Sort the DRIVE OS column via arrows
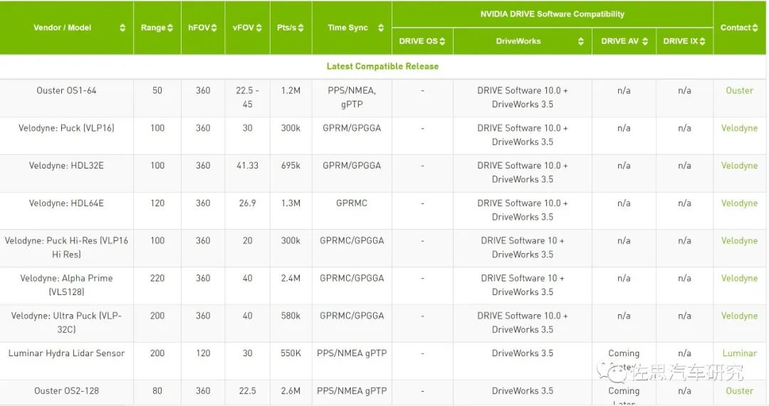Screen dimensions: 769x406 tap(442, 42)
